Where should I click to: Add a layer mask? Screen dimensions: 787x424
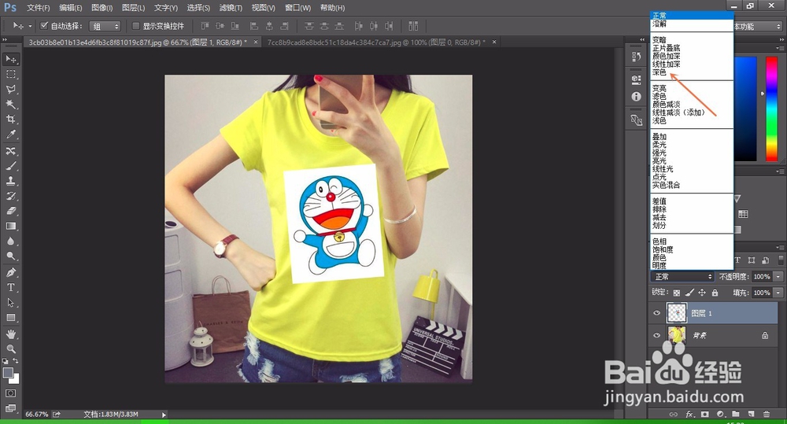point(705,415)
